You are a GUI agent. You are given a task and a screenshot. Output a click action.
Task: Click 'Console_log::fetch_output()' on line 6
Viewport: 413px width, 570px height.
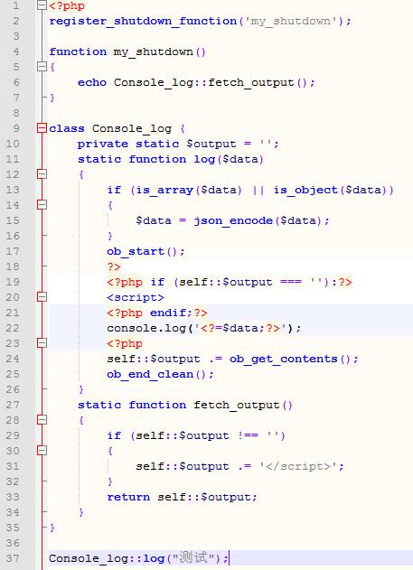click(211, 82)
